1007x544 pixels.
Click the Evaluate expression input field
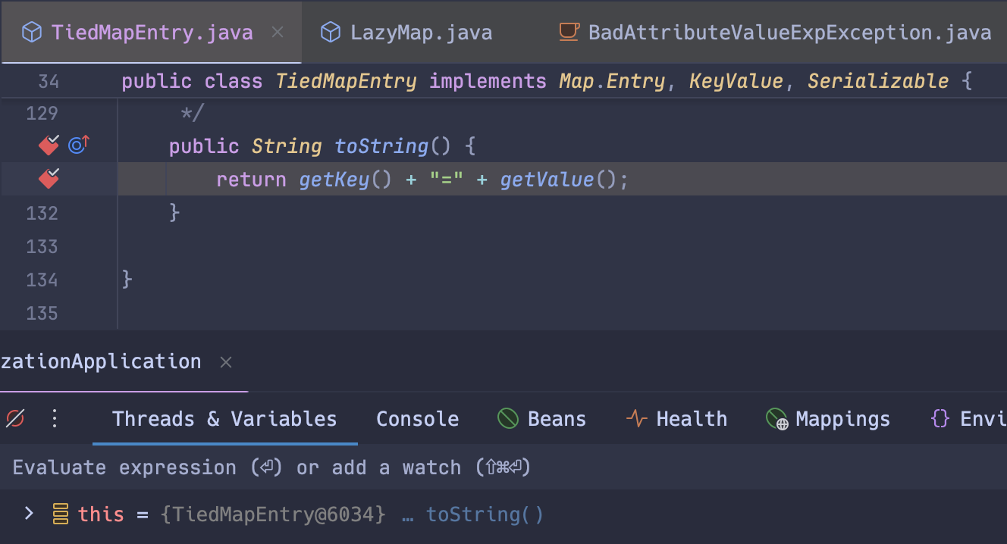point(303,467)
